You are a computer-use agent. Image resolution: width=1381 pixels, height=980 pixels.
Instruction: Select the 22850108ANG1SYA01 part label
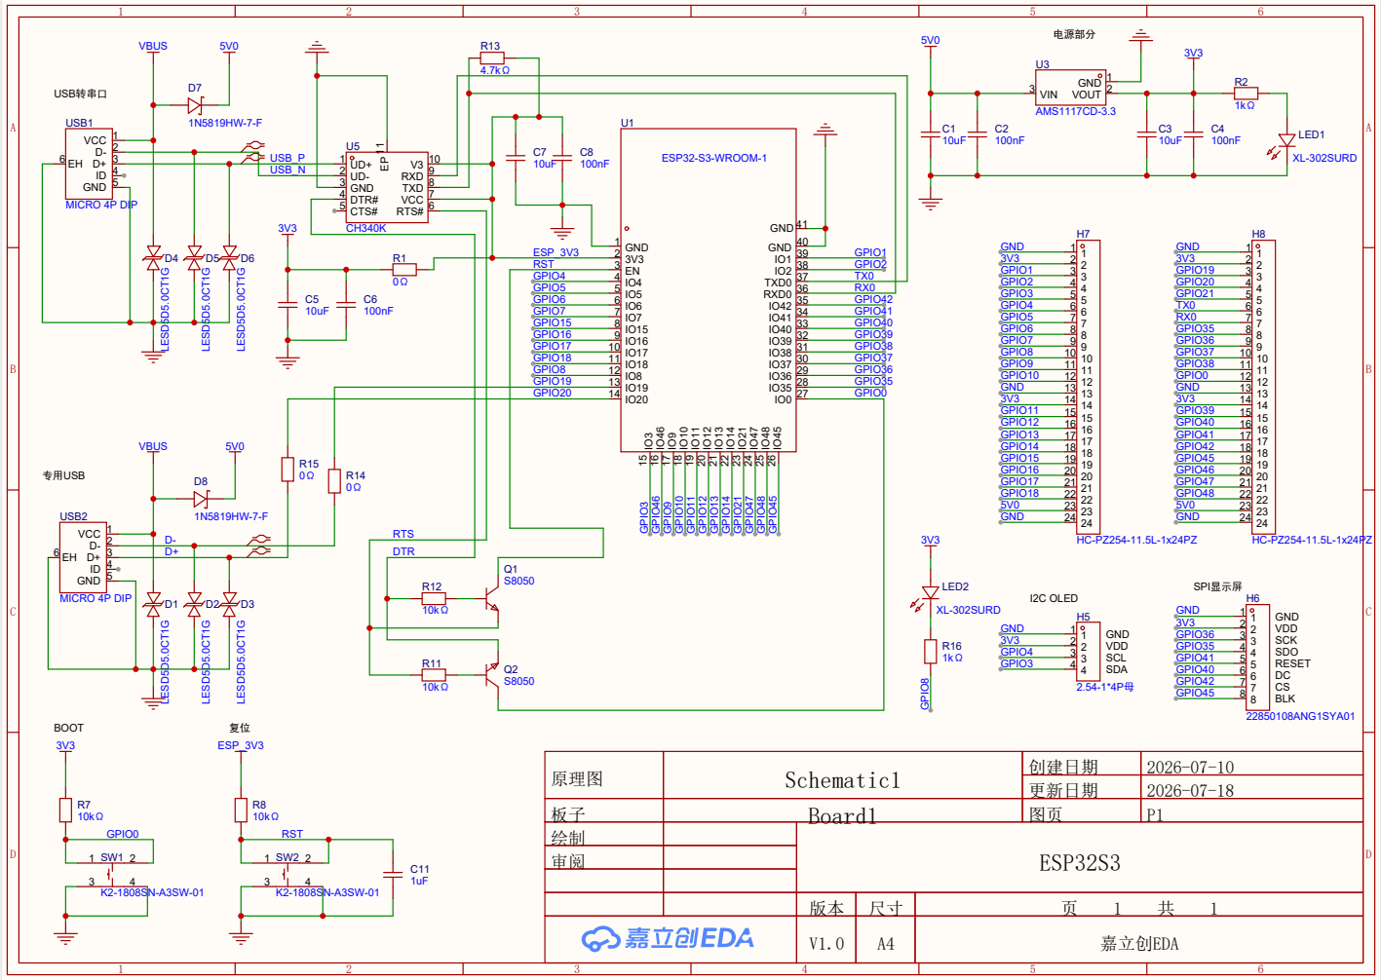pyautogui.click(x=1300, y=716)
